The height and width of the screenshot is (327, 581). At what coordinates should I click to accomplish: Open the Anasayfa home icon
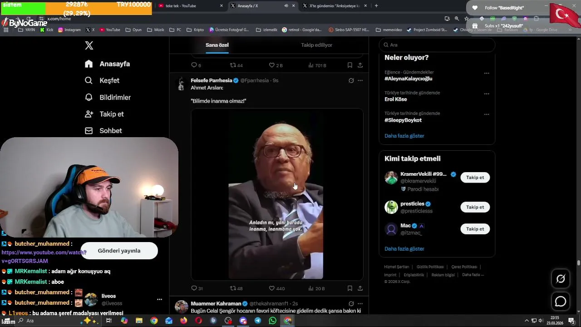(x=89, y=64)
